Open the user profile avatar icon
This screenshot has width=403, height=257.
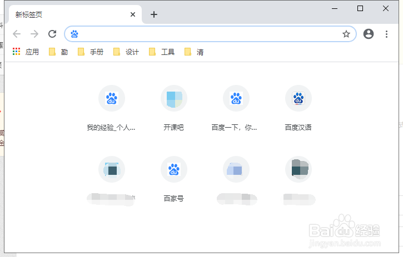click(369, 34)
